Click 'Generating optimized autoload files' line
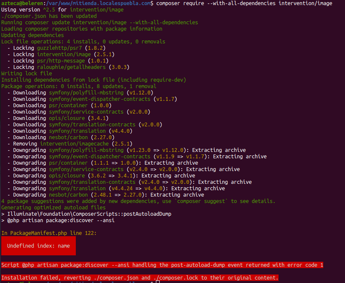 click(54, 207)
